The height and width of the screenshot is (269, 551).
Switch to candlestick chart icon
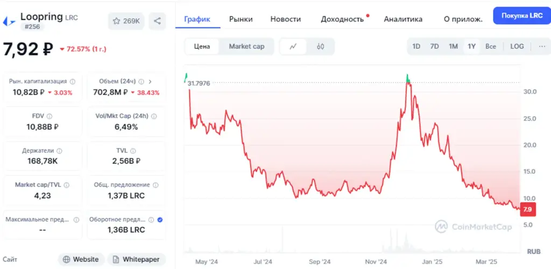coord(320,46)
